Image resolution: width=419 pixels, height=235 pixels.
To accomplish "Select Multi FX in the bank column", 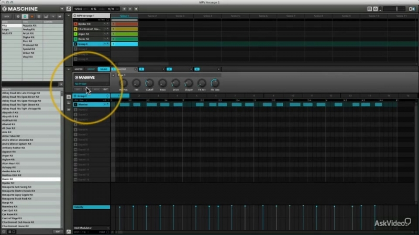I will pyautogui.click(x=12, y=33).
